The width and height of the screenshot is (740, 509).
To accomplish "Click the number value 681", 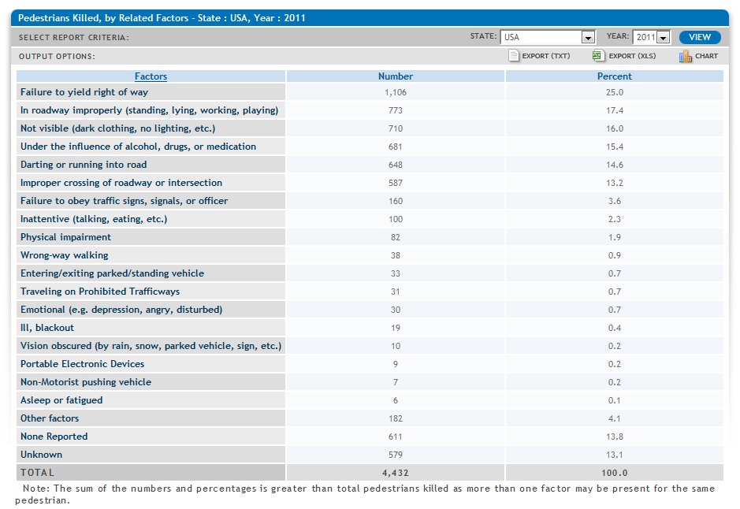I will pos(396,147).
